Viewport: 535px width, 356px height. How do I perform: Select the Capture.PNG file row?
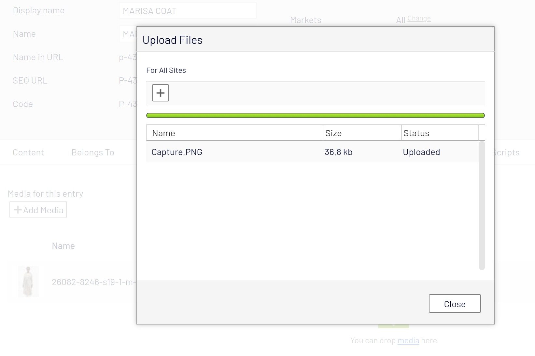click(x=234, y=152)
